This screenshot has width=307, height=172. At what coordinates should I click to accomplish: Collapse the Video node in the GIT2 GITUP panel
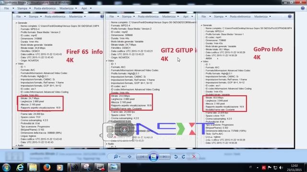tap(106, 61)
